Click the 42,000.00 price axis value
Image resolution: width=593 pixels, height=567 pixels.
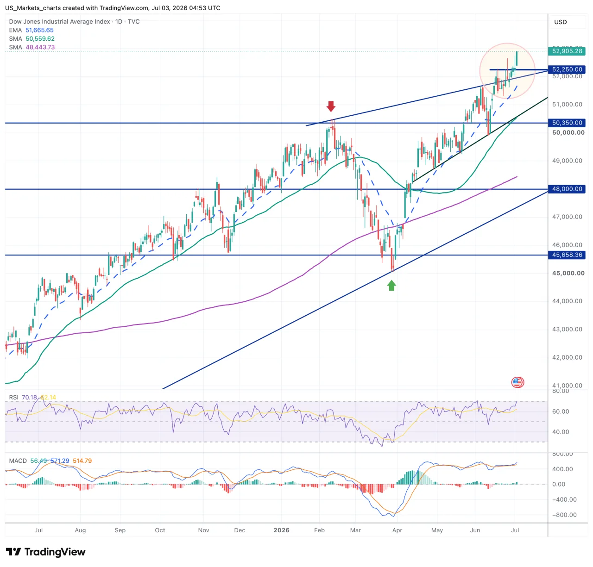567,357
